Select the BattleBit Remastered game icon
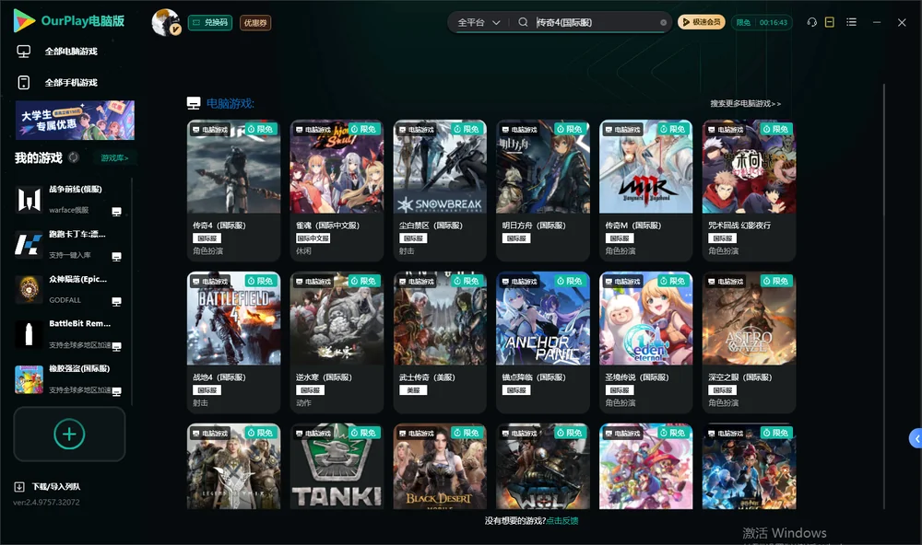Viewport: 922px width, 545px height. (29, 334)
